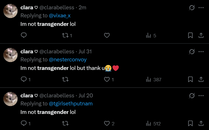209x130 pixels.
Task: Bookmark the tweet replying to @vixae_x
Action: pos(190,35)
